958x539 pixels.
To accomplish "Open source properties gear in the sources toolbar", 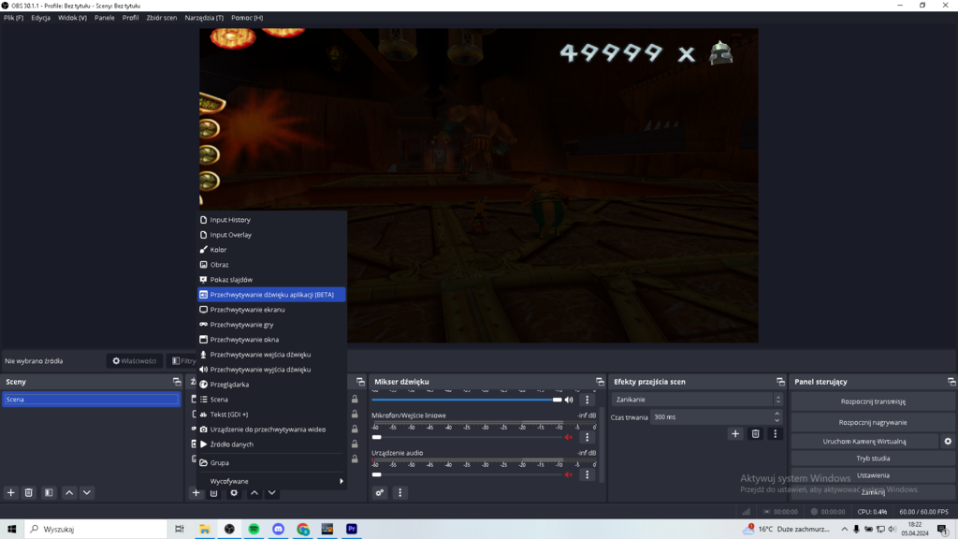I will click(234, 493).
